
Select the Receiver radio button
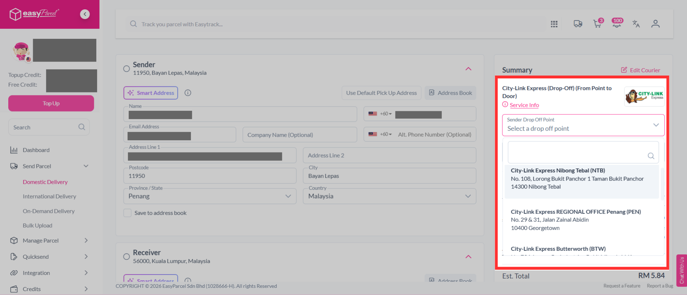tap(127, 257)
